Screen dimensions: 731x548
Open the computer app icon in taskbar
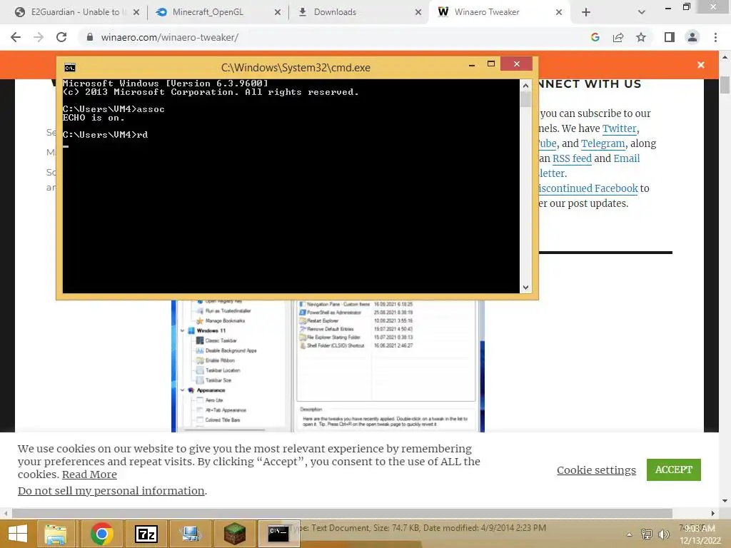190,534
